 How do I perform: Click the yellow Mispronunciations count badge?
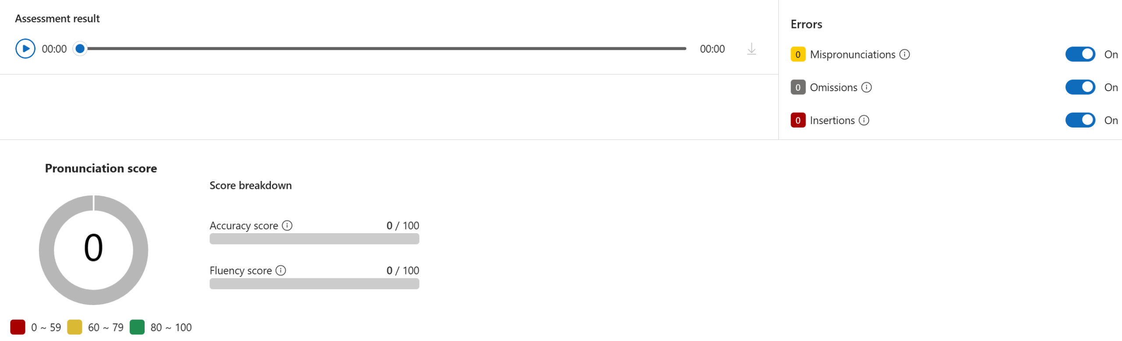(x=798, y=54)
